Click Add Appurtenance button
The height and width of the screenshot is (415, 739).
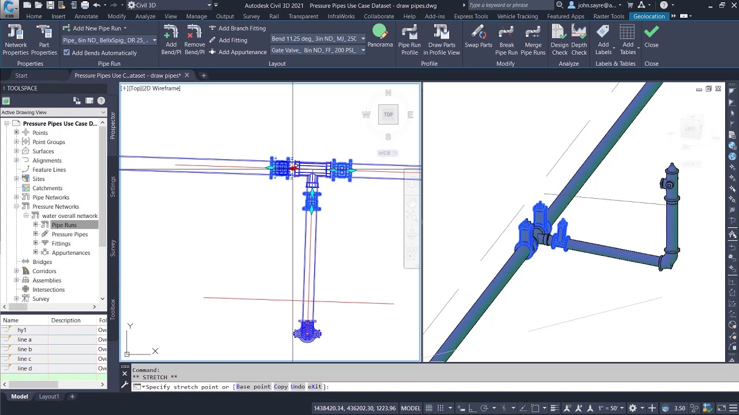pyautogui.click(x=237, y=52)
